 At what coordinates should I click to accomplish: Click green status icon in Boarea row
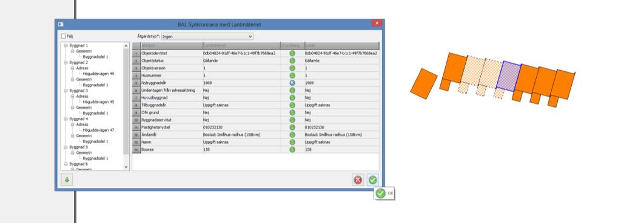(x=292, y=150)
